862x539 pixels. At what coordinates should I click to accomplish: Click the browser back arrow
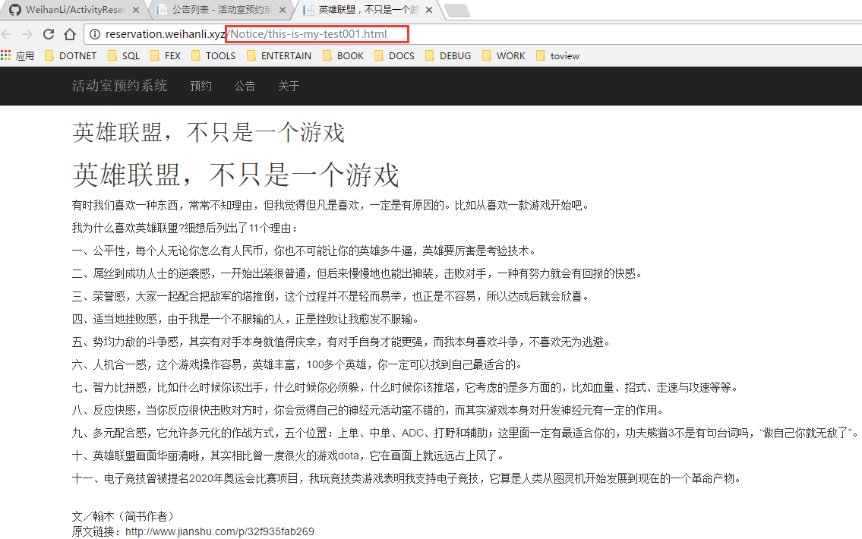coord(7,34)
